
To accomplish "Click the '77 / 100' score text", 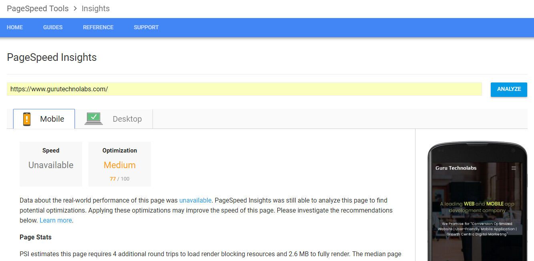I will click(x=120, y=179).
